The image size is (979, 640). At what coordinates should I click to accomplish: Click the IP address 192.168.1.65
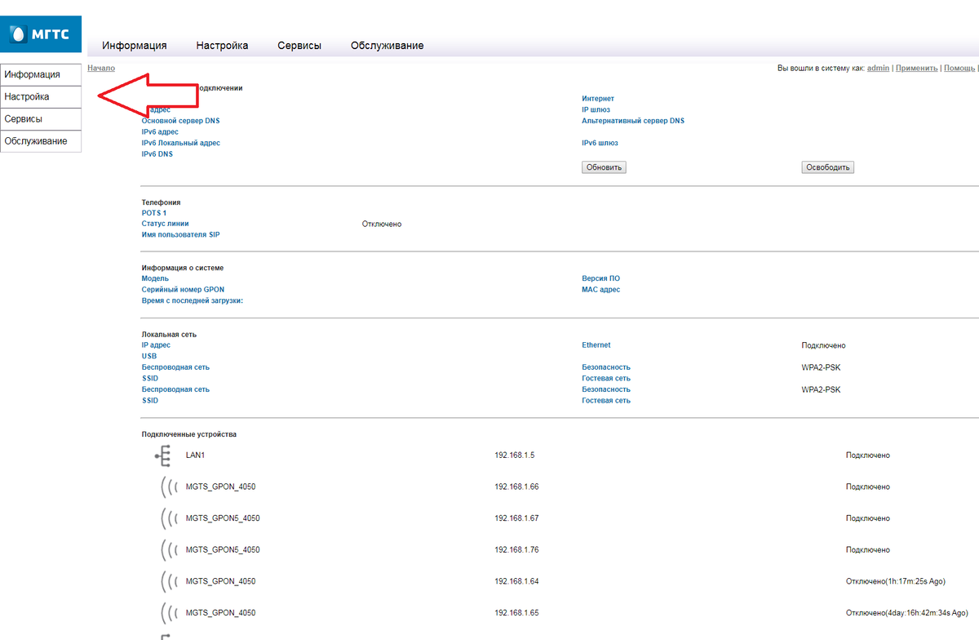point(516,613)
